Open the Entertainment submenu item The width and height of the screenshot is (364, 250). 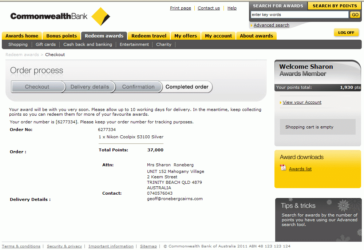click(x=134, y=44)
